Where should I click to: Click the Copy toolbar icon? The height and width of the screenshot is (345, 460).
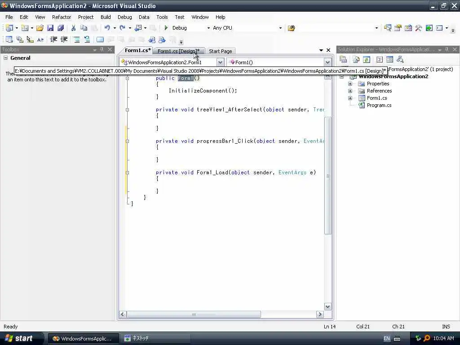click(x=84, y=28)
